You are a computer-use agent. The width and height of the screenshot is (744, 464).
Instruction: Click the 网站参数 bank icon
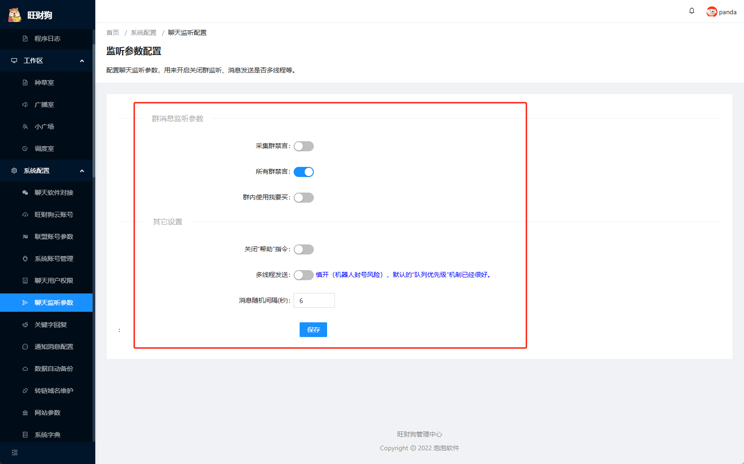coord(25,413)
